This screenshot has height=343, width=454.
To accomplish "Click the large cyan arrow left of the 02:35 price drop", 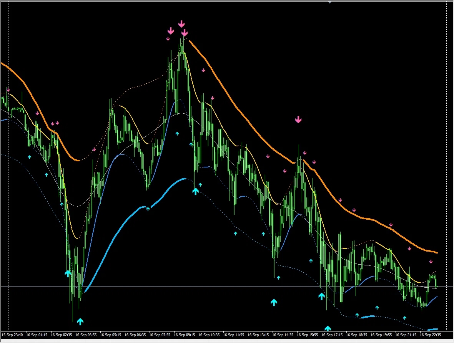I will pos(68,273).
